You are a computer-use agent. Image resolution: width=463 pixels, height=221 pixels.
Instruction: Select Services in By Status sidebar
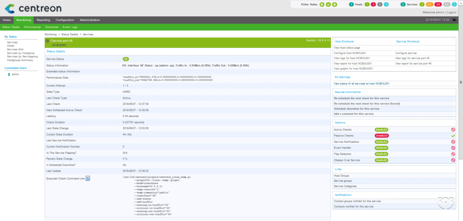pyautogui.click(x=12, y=42)
